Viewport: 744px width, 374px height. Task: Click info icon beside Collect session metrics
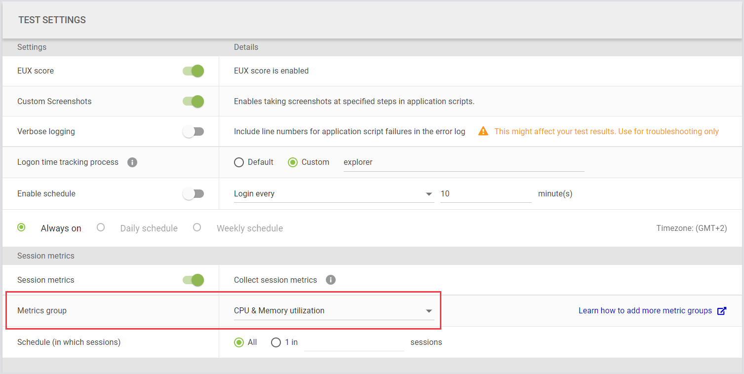[x=331, y=280]
